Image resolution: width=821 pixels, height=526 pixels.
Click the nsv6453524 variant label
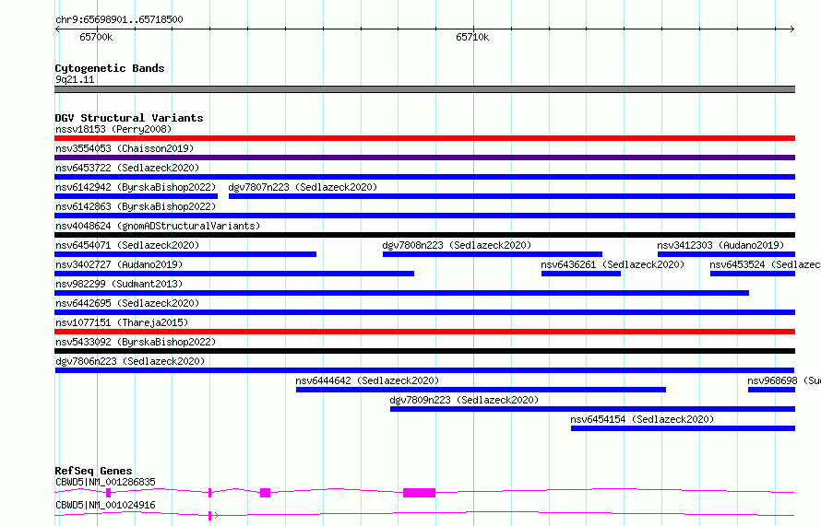(765, 264)
